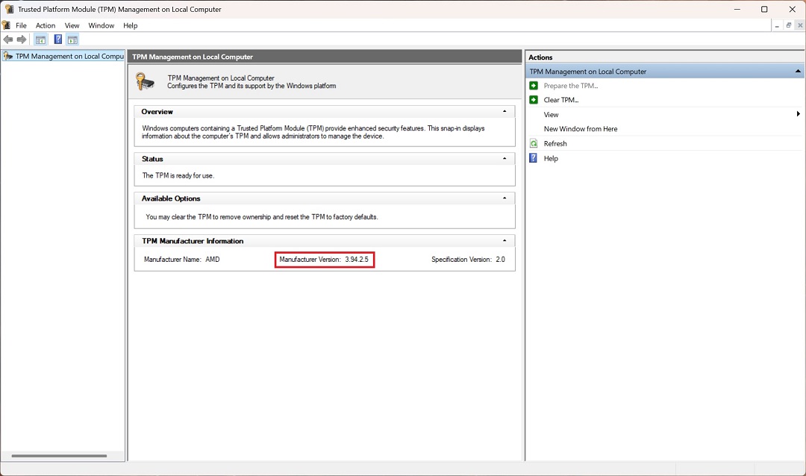Toggle the Show/Hide Action Pane toolbar icon

[72, 40]
